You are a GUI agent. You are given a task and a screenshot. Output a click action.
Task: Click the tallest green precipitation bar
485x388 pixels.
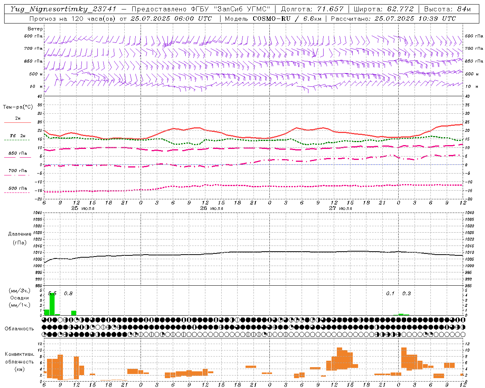52,304
